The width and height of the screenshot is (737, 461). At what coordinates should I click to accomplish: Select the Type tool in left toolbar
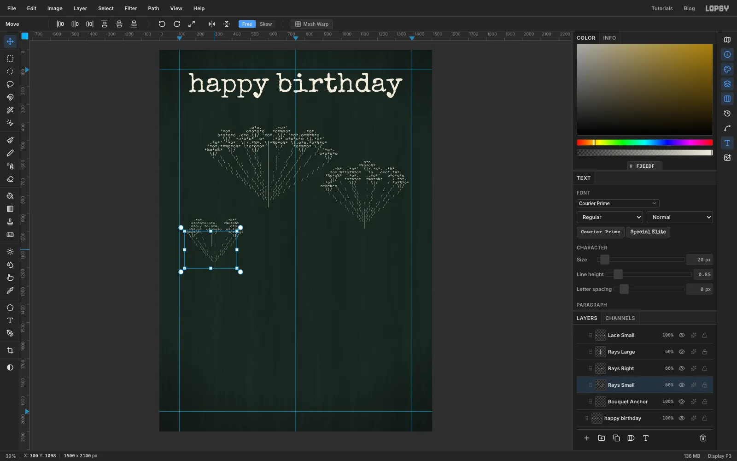click(10, 320)
